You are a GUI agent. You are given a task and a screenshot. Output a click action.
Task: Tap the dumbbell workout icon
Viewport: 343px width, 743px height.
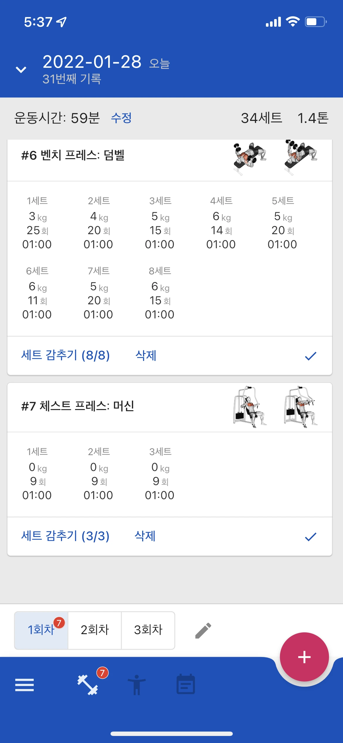pyautogui.click(x=88, y=685)
